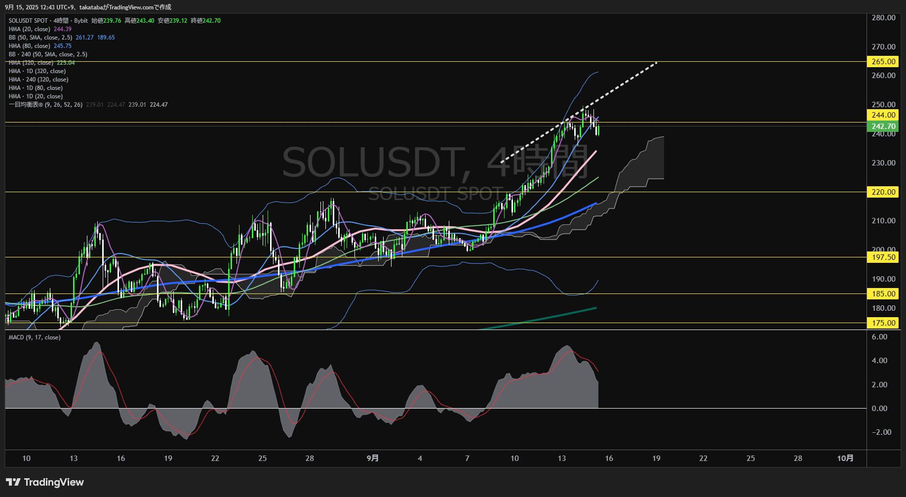The image size is (906, 497).
Task: Click the green 242.70 current price label on axis
Action: click(x=883, y=126)
